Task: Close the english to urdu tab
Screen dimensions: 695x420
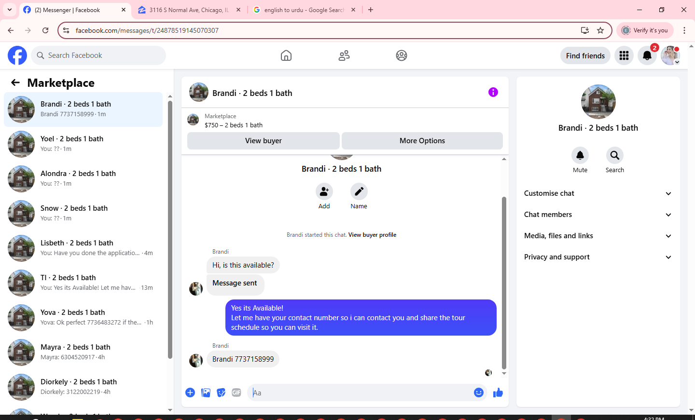Action: tap(353, 10)
